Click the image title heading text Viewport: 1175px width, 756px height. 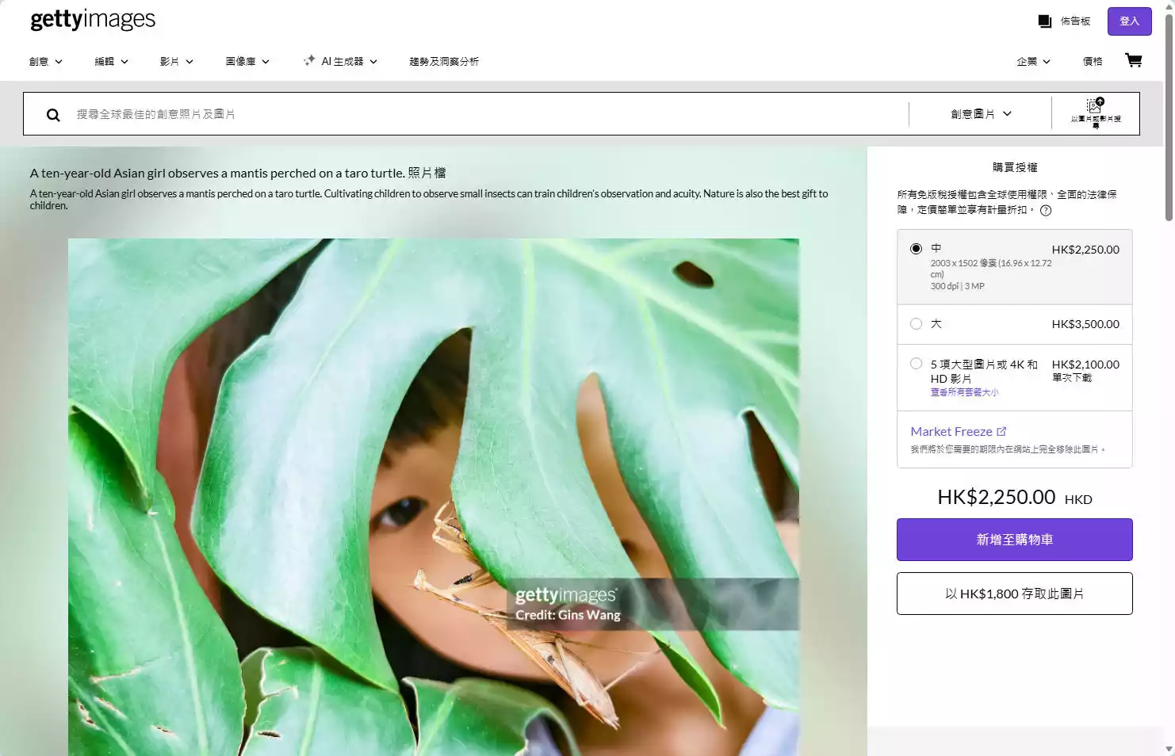[x=238, y=173]
